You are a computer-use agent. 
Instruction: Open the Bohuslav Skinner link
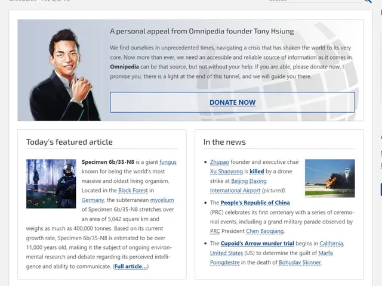click(300, 263)
